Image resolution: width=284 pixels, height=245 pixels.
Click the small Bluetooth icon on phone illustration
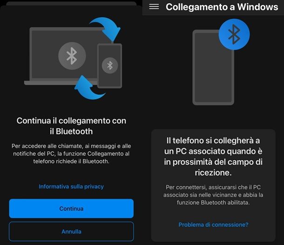tap(110, 65)
